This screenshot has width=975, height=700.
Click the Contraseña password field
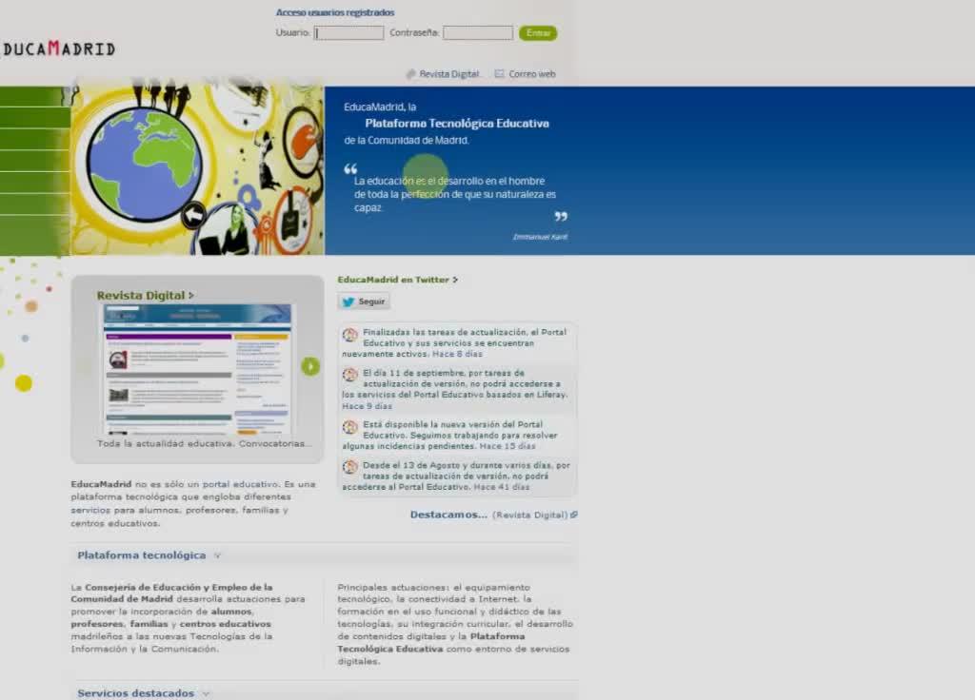click(x=478, y=33)
